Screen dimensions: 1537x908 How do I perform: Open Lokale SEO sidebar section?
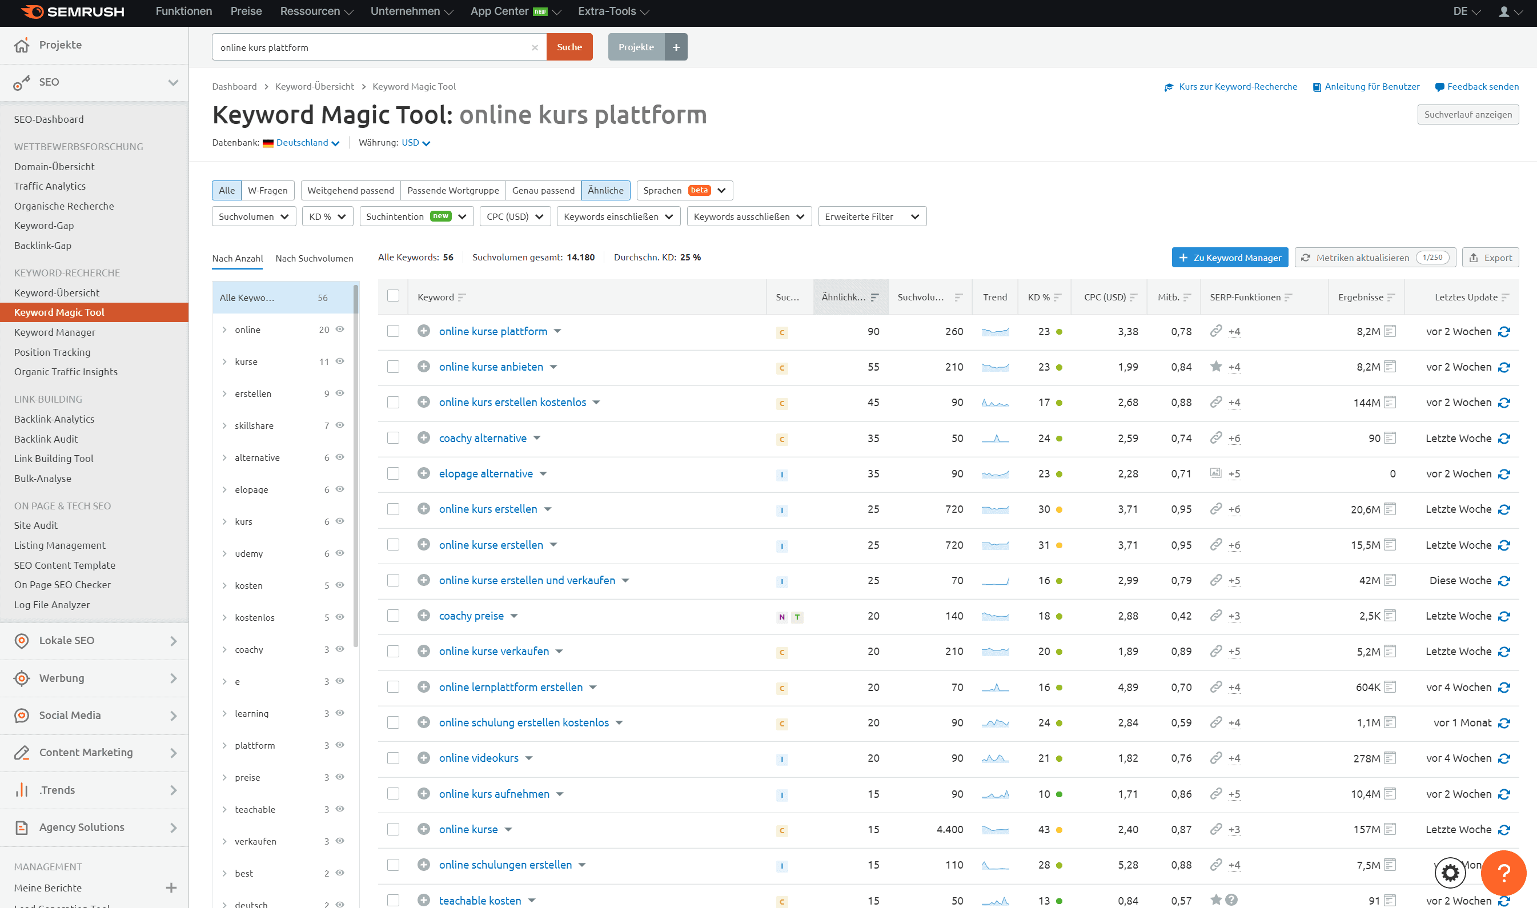point(94,641)
